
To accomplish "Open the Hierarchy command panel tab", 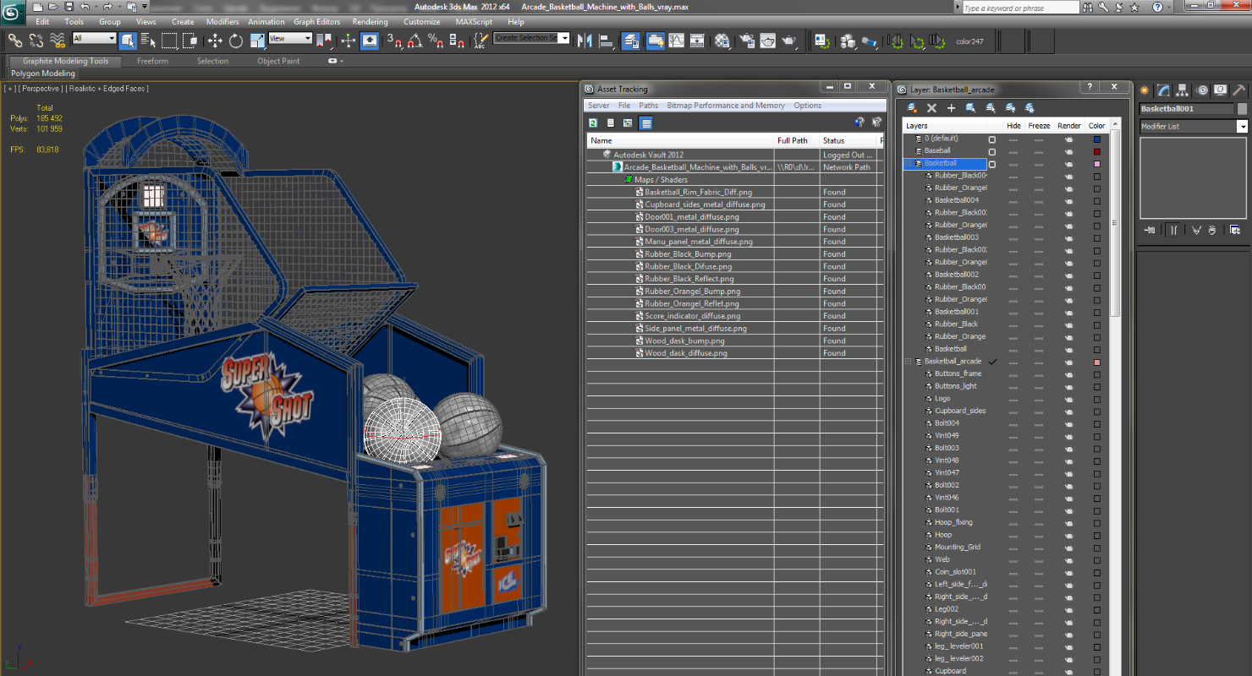I will 1182,90.
